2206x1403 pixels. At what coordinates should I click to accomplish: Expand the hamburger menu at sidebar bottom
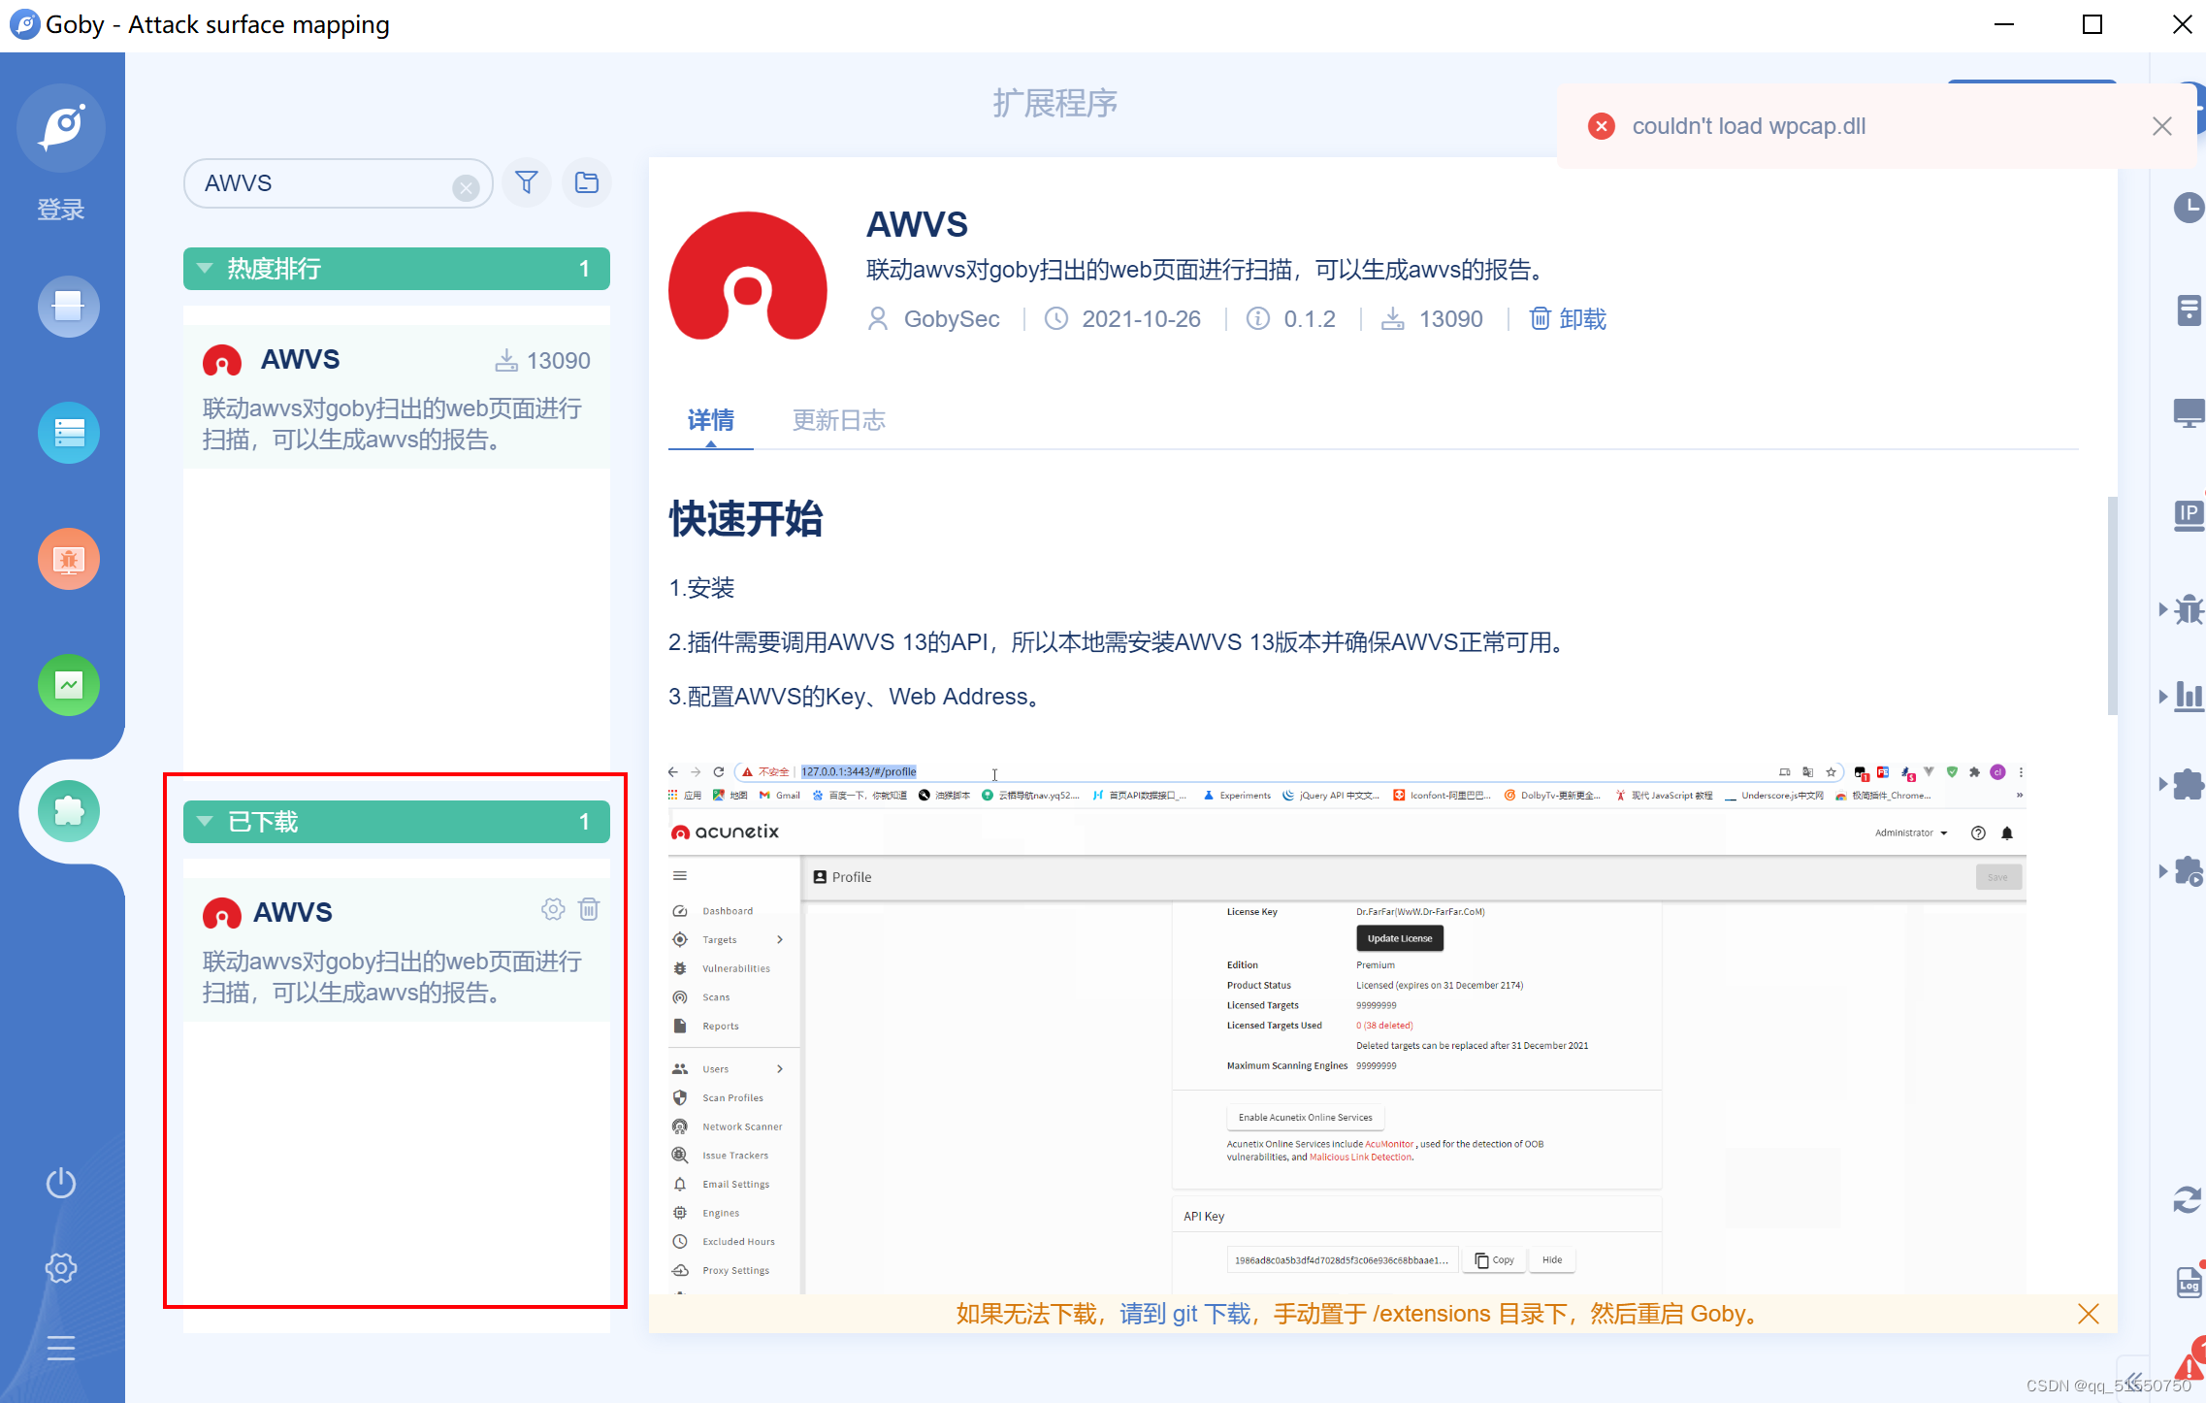click(x=60, y=1348)
